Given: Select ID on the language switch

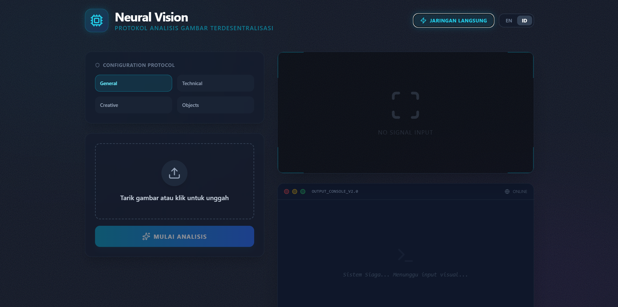Looking at the screenshot, I should (524, 20).
